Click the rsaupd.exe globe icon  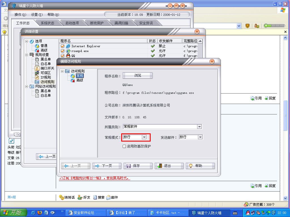point(68,51)
